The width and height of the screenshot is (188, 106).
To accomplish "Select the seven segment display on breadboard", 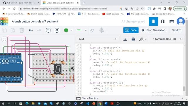I will tap(58, 69).
